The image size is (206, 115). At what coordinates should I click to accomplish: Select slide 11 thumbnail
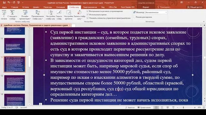click(14, 46)
